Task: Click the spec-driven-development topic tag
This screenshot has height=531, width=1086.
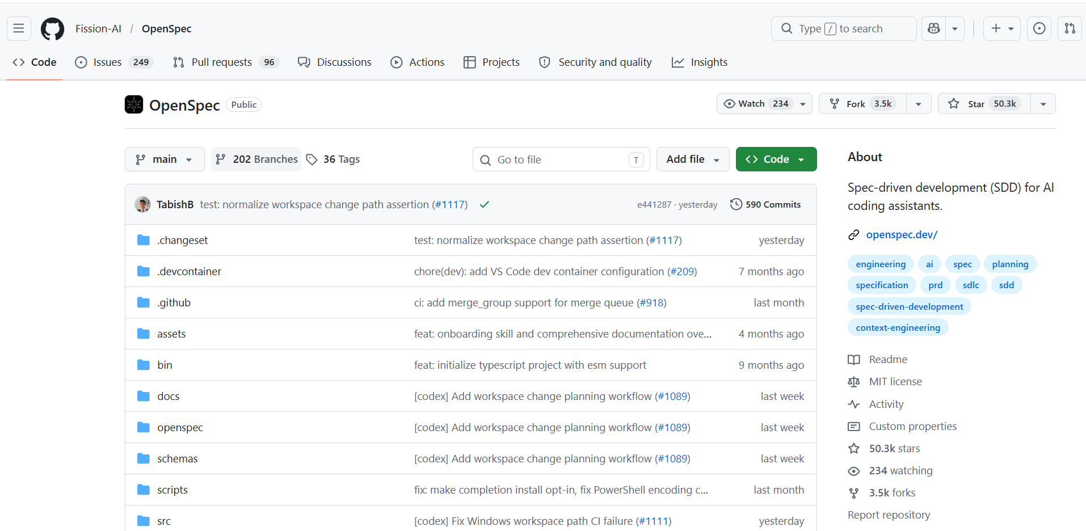Action: tap(910, 306)
